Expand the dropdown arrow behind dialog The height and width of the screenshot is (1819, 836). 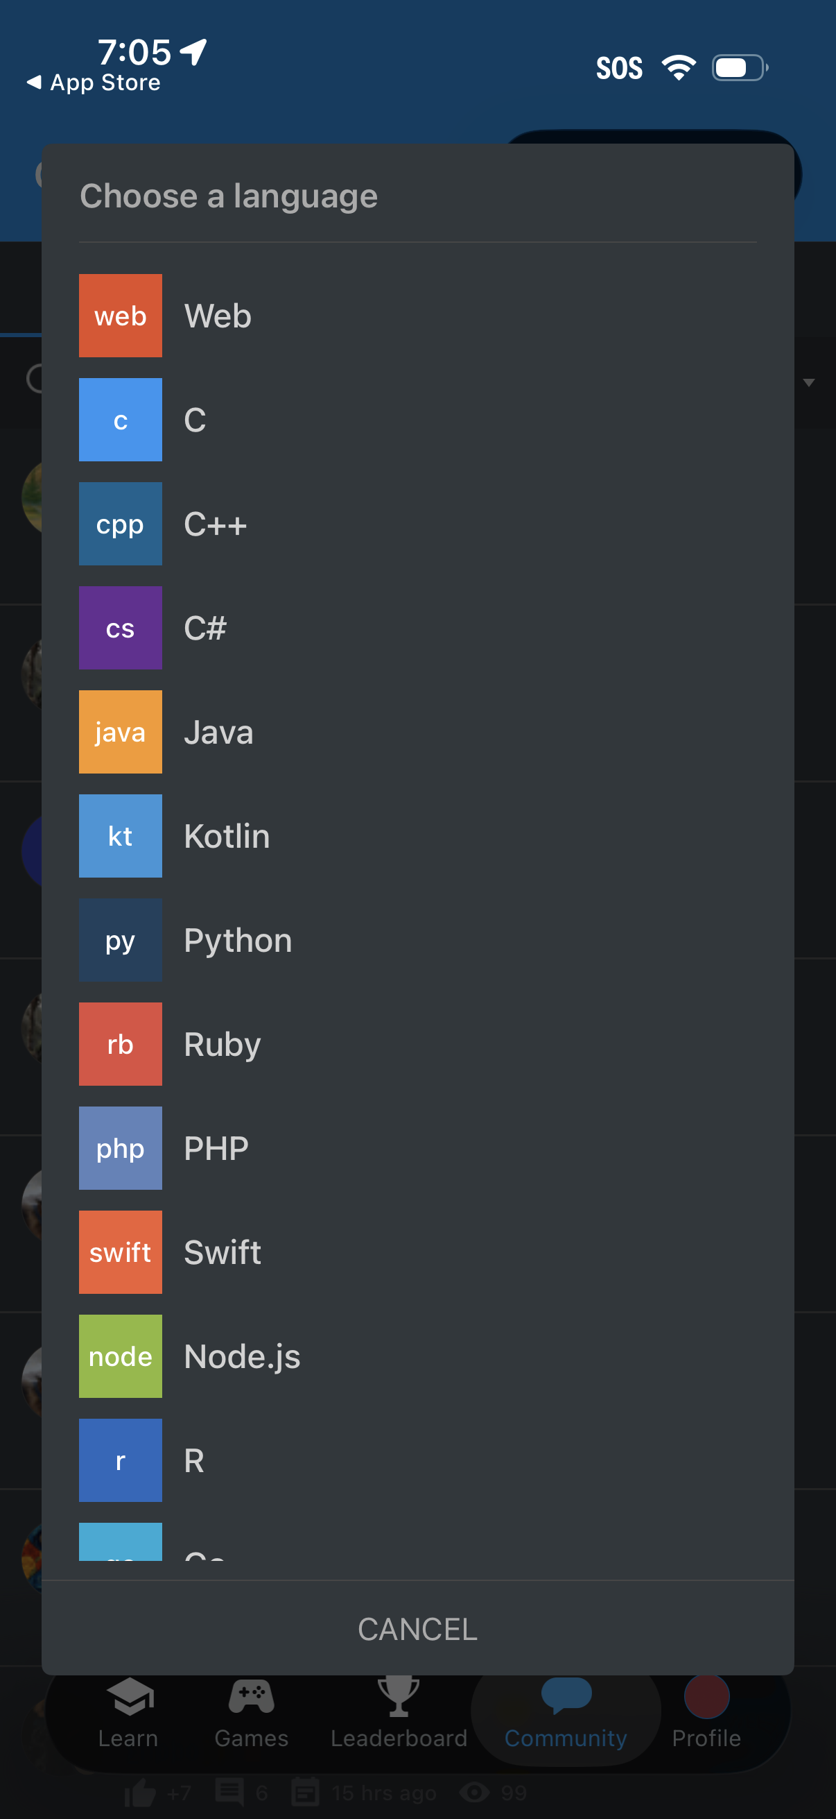pos(808,383)
